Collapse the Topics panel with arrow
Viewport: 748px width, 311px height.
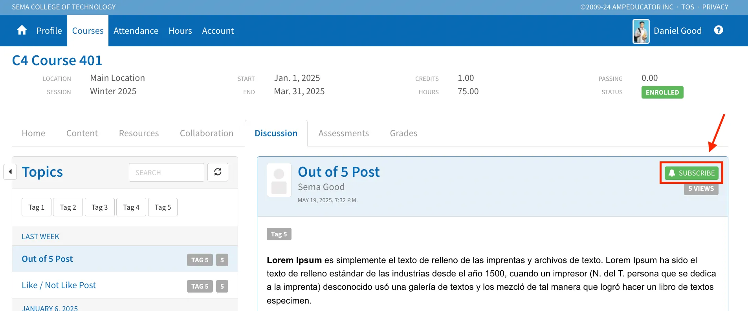10,172
